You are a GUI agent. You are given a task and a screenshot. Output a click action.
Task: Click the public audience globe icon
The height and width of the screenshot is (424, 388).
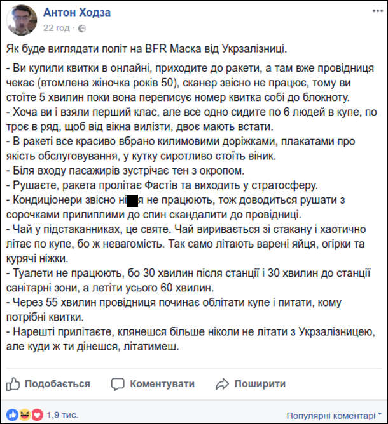pos(82,29)
